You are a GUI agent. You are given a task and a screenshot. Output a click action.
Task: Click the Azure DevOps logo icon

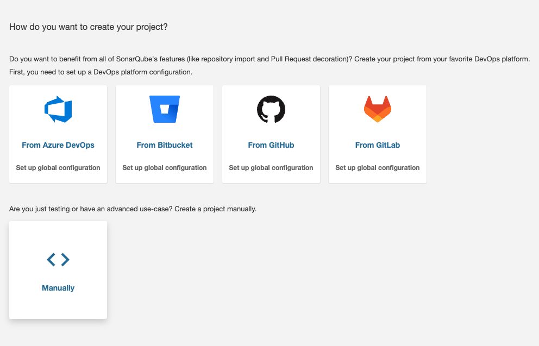coord(58,109)
